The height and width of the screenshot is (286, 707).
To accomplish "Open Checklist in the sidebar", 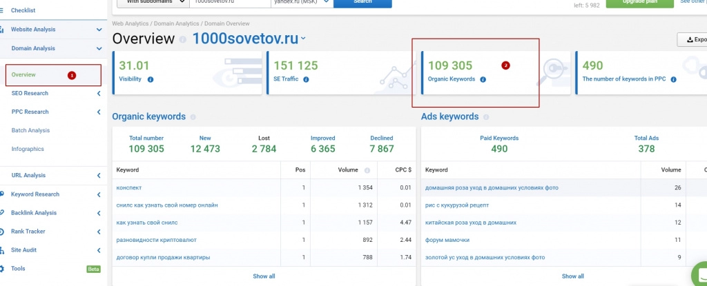I will coord(23,10).
